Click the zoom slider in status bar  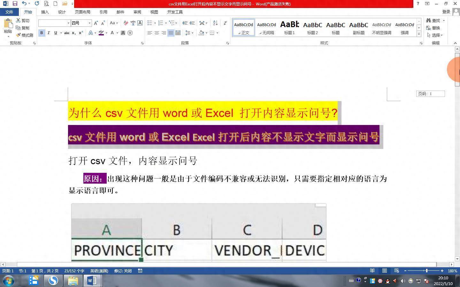[426, 271]
